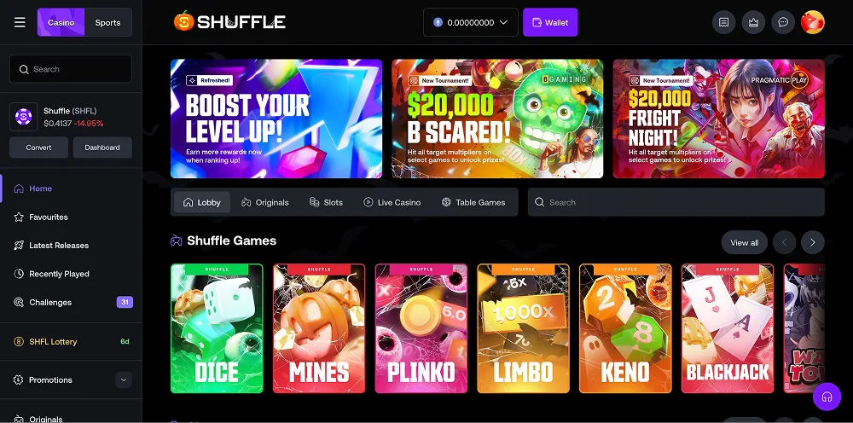Image resolution: width=853 pixels, height=423 pixels.
Task: Open the Challenges sidebar item
Action: 71,302
